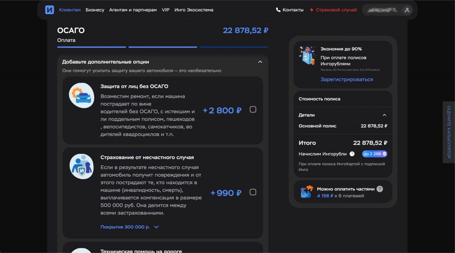
Task: Select the VIP navigation item
Action: (x=165, y=10)
